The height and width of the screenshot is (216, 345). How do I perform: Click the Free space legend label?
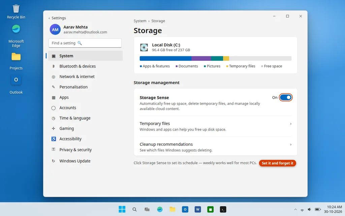tap(273, 66)
